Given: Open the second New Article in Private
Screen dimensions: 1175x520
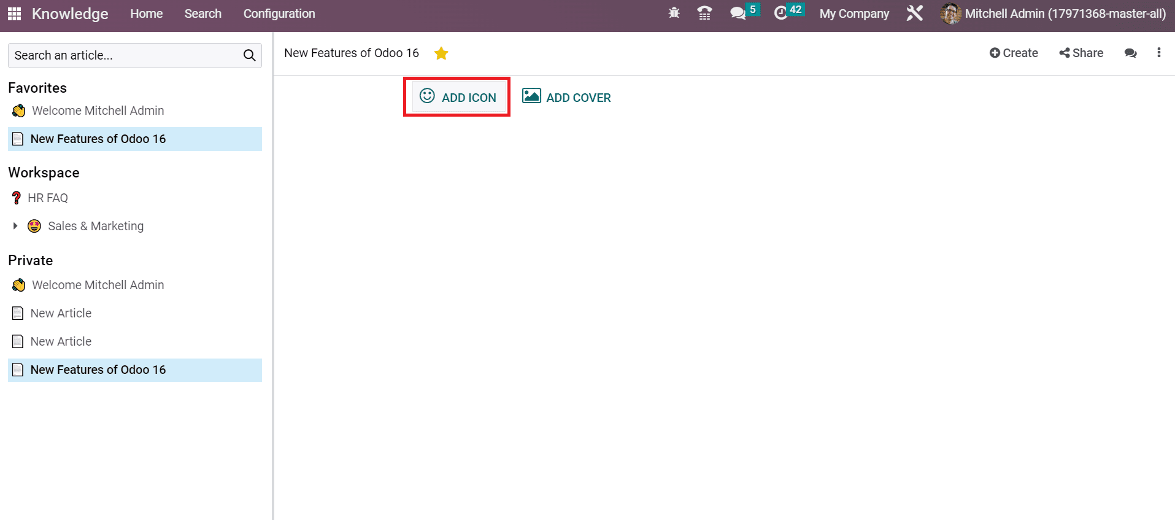Looking at the screenshot, I should click(x=61, y=341).
